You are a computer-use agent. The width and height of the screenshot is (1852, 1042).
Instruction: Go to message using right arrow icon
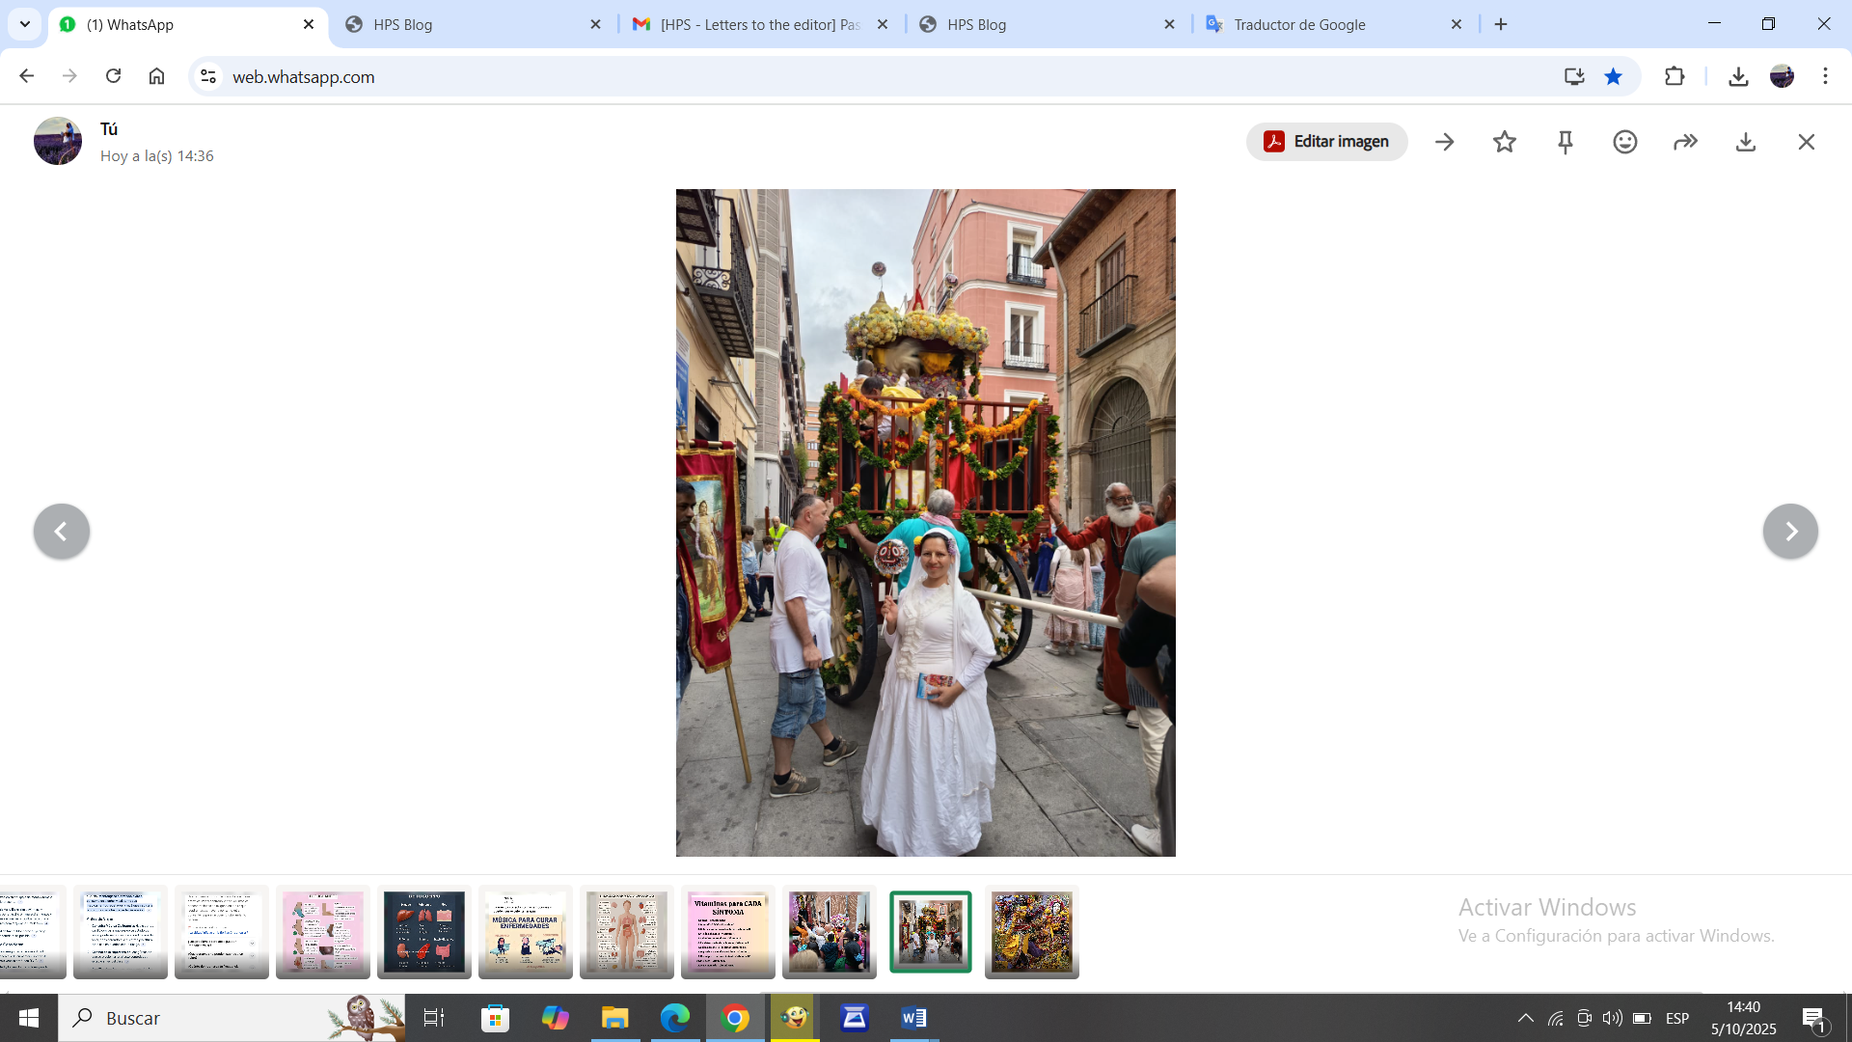coord(1444,142)
